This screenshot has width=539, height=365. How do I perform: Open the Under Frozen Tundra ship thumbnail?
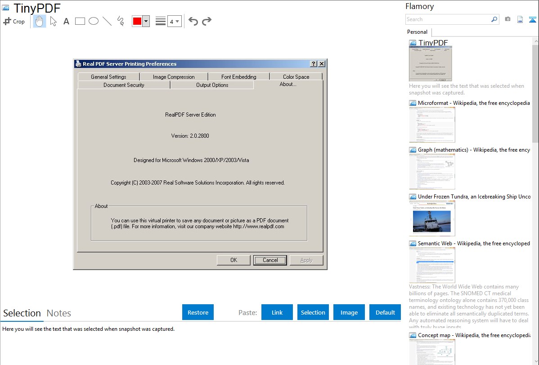[432, 218]
